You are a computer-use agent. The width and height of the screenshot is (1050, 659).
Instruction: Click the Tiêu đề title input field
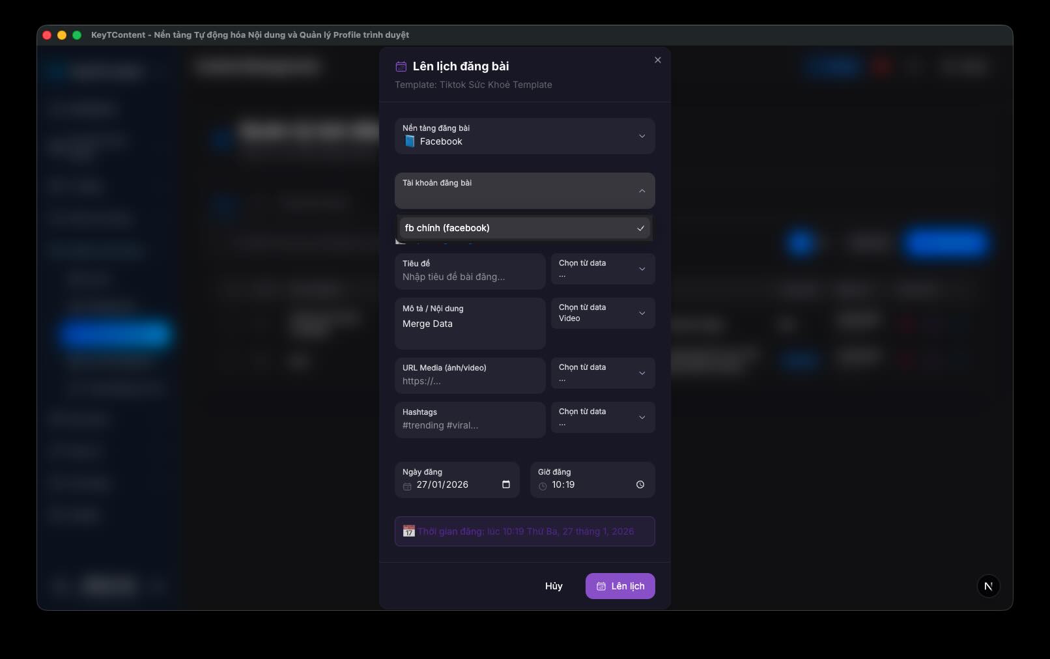click(x=470, y=277)
